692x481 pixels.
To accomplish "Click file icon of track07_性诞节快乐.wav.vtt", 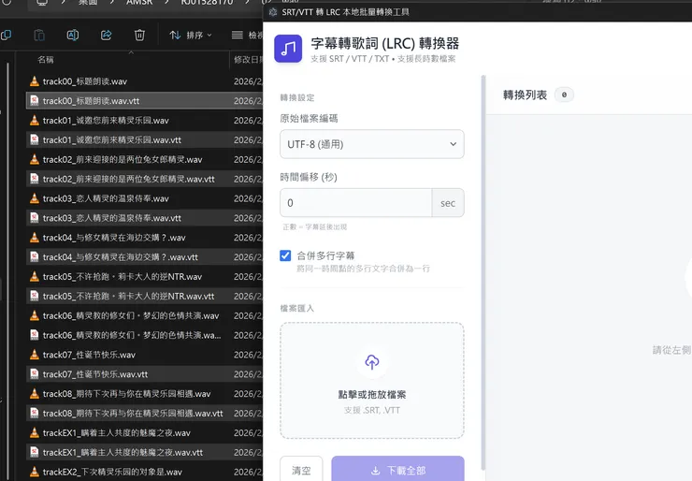I will click(35, 374).
